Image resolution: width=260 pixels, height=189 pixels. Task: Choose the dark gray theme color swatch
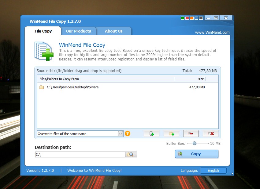tap(201, 18)
